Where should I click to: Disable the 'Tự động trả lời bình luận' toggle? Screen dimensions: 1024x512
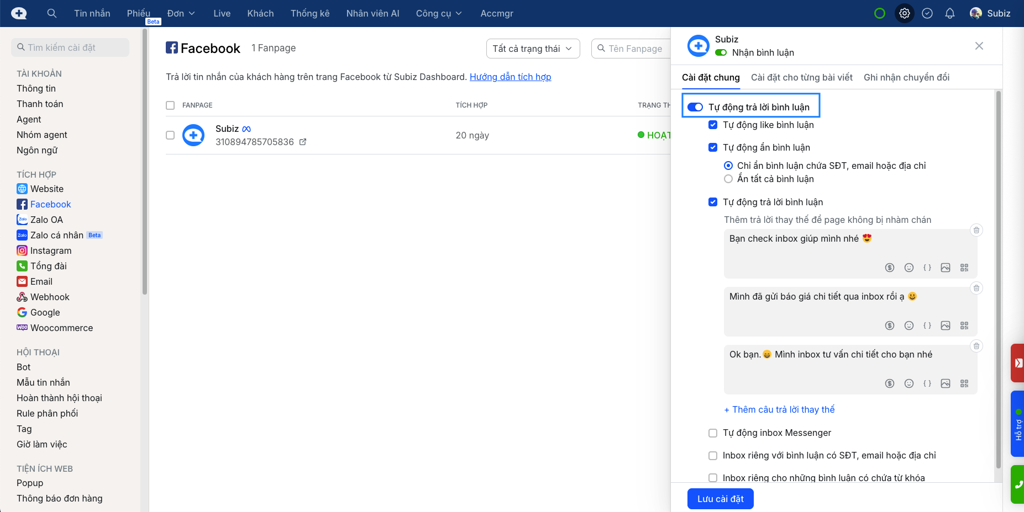(x=695, y=107)
